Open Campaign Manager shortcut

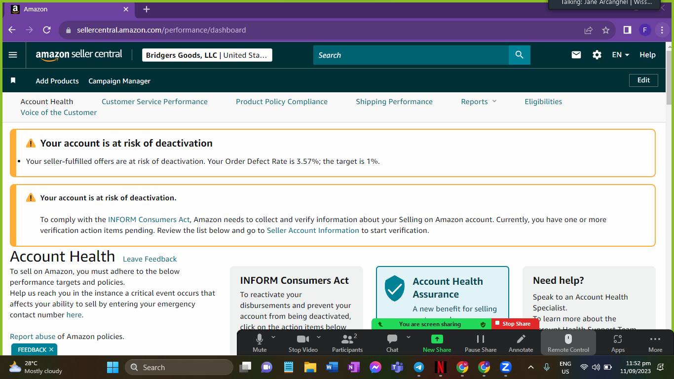[119, 81]
